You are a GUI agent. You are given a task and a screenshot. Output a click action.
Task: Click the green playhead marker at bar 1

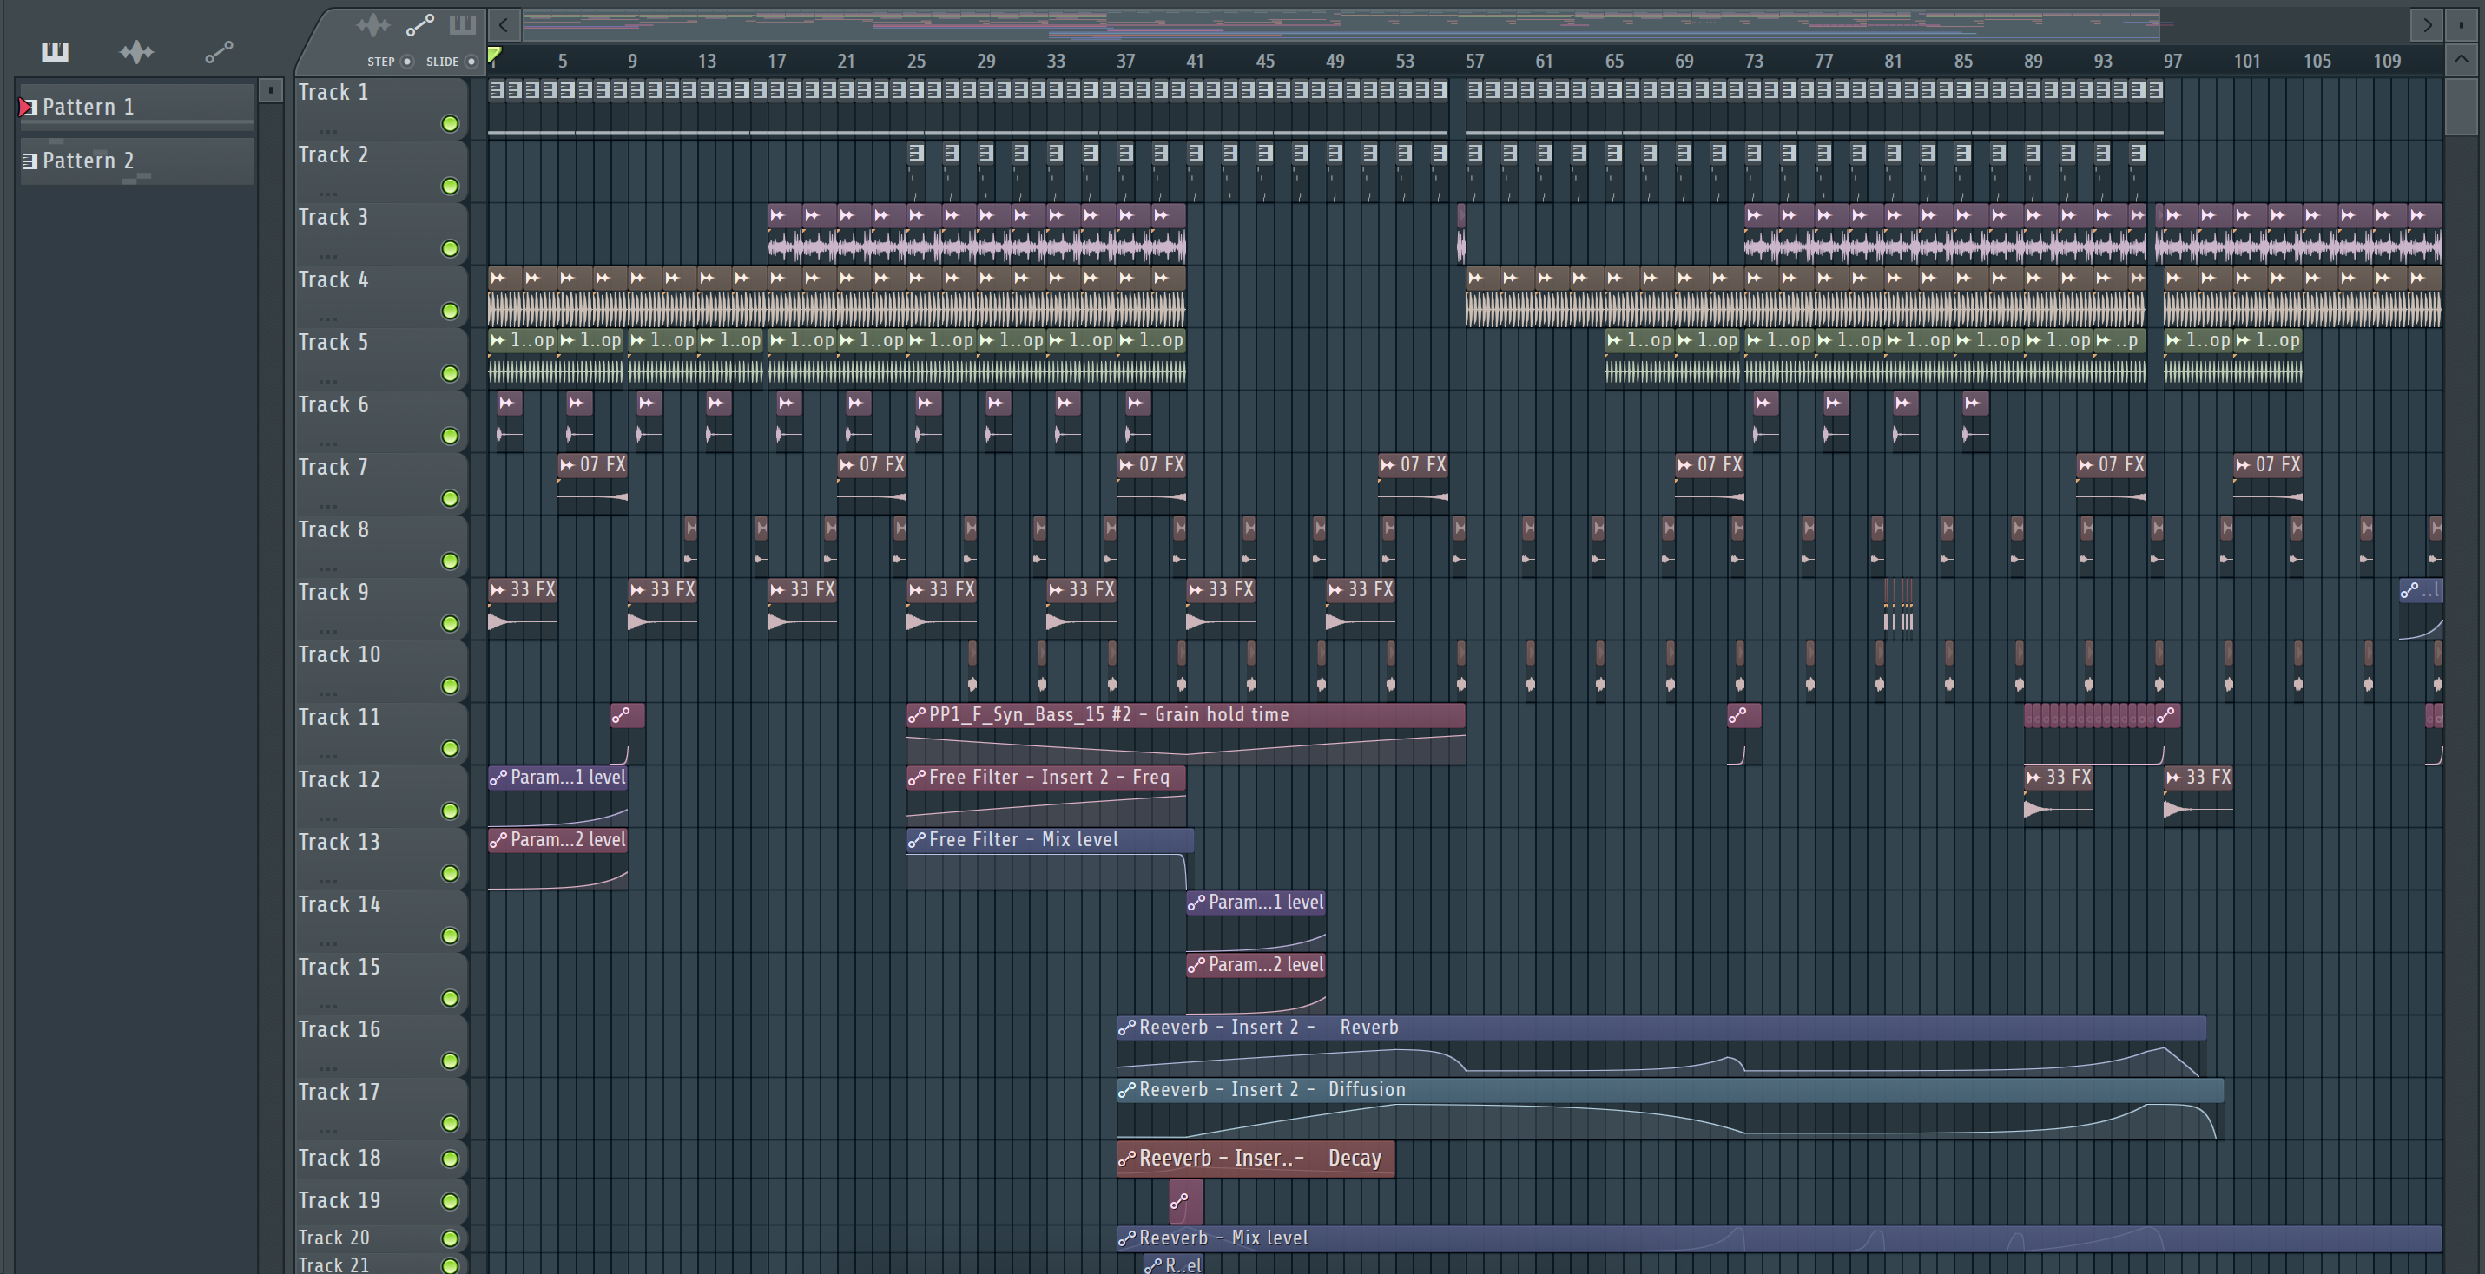(x=495, y=56)
